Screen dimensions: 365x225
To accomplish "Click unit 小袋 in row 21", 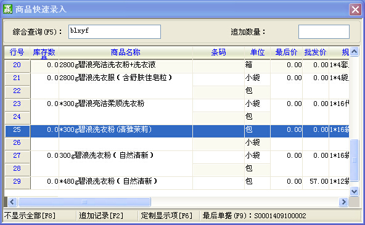I will (253, 78).
